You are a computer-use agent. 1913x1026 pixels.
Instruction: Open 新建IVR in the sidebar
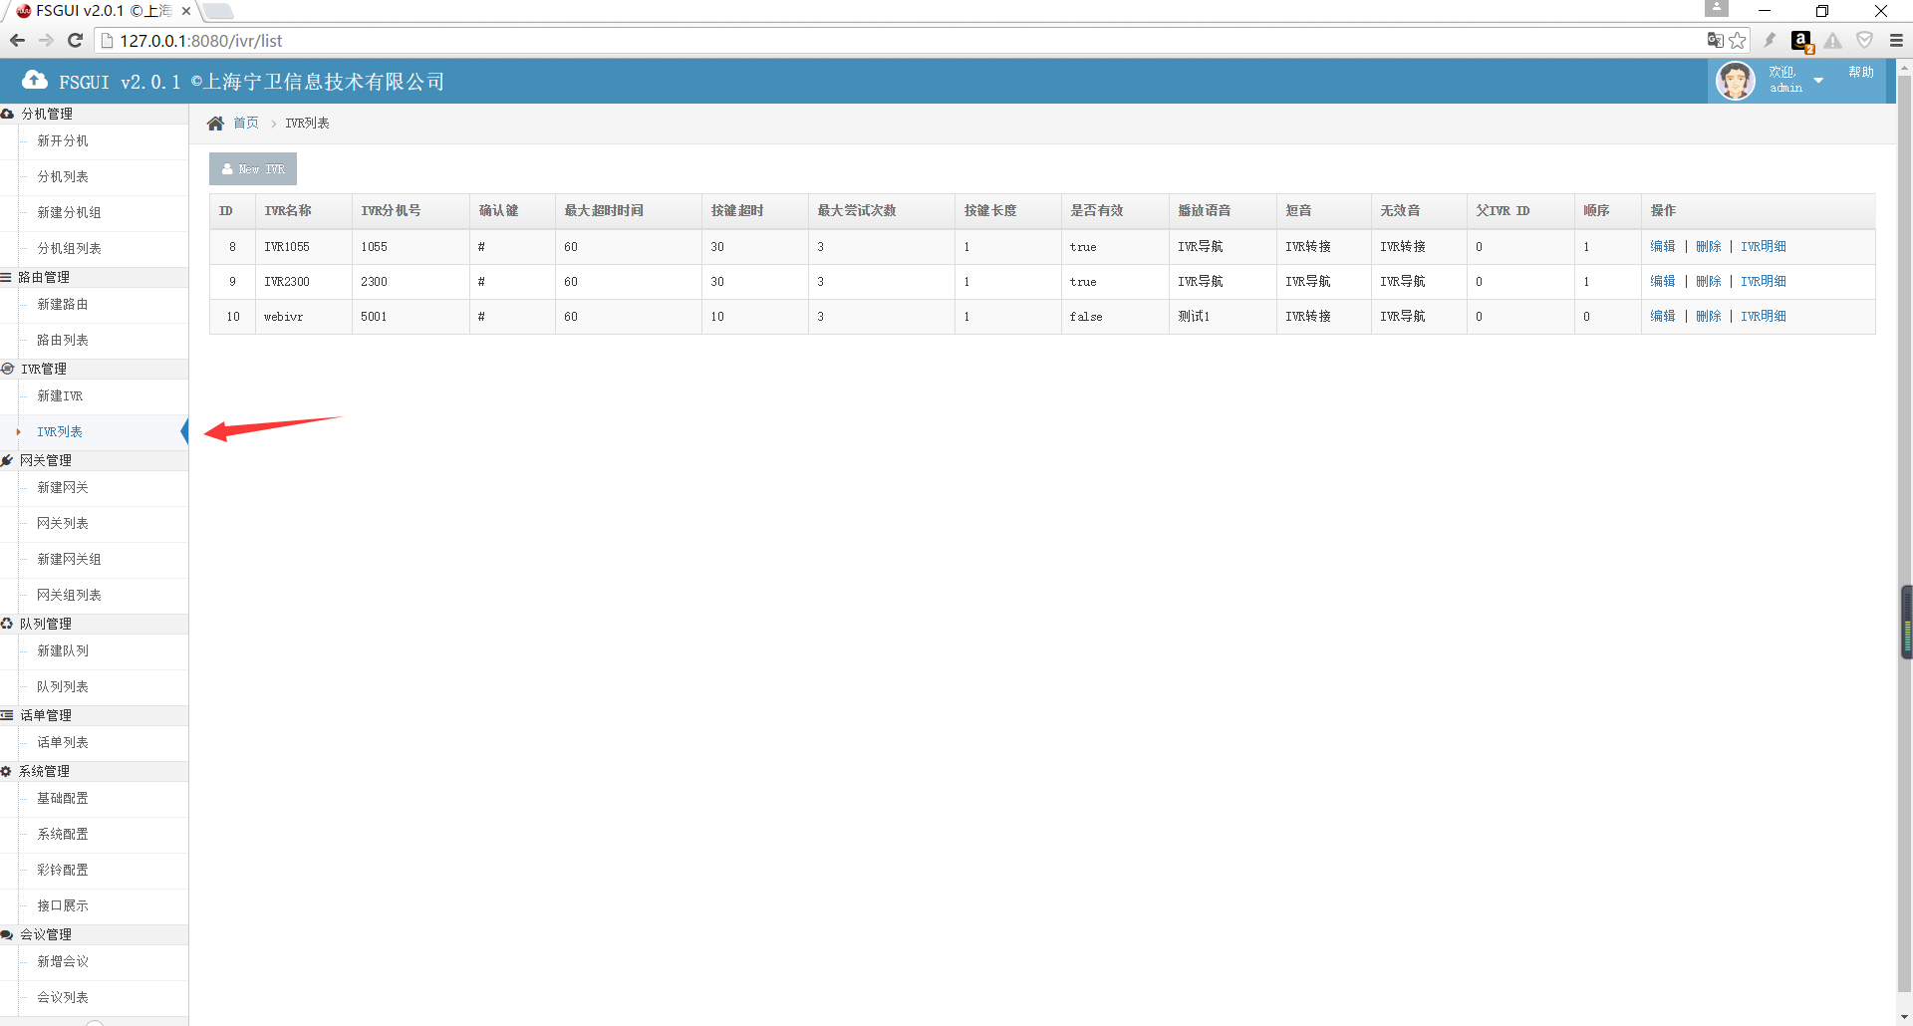(x=60, y=396)
